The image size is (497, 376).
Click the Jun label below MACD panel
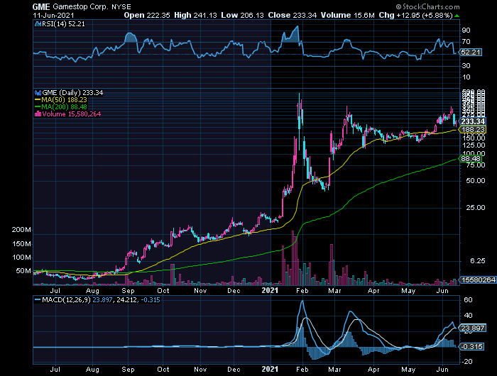point(442,370)
